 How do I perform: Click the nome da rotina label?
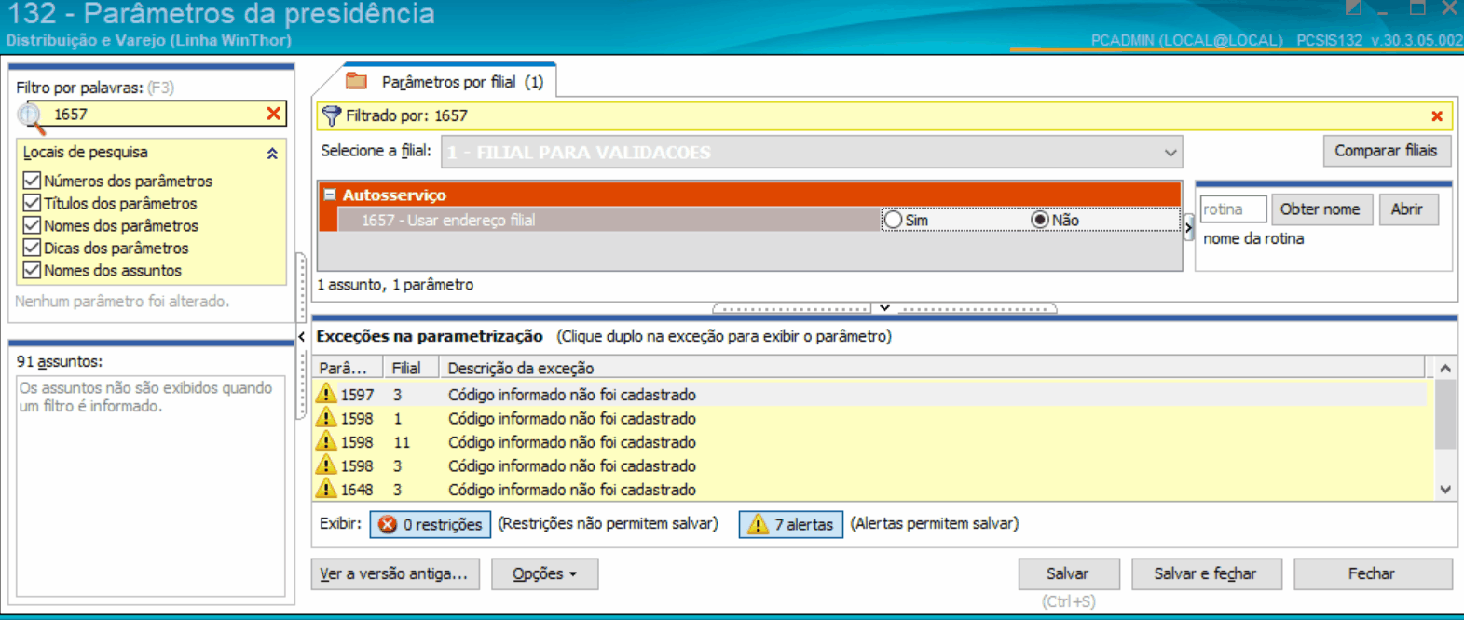click(x=1253, y=239)
